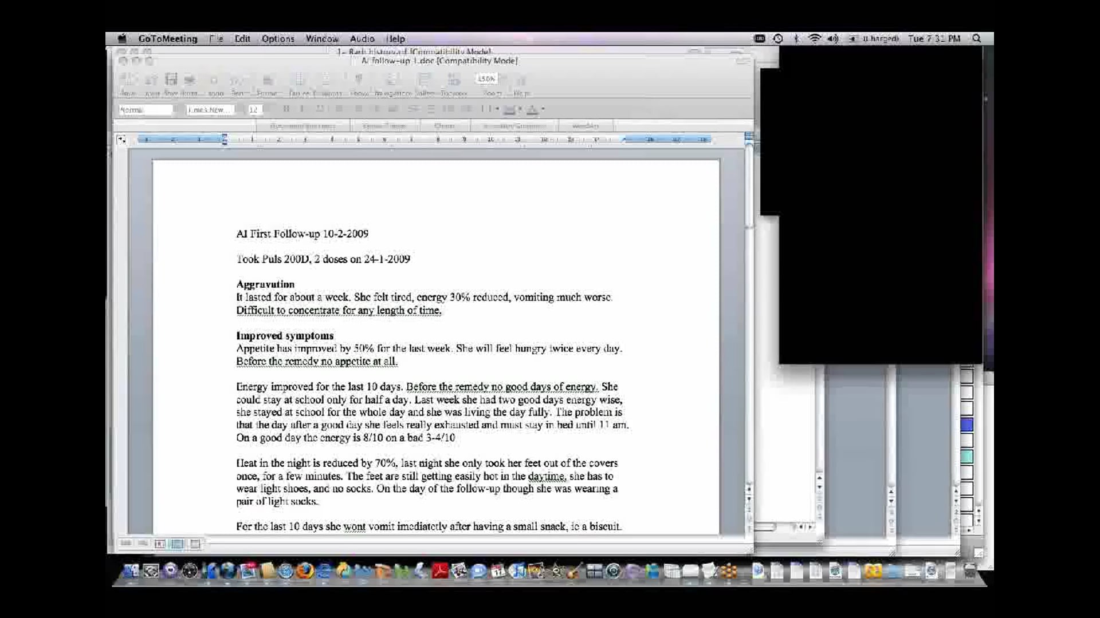Create a new document with the New icon
Screen dimensions: 1100x618
127,80
